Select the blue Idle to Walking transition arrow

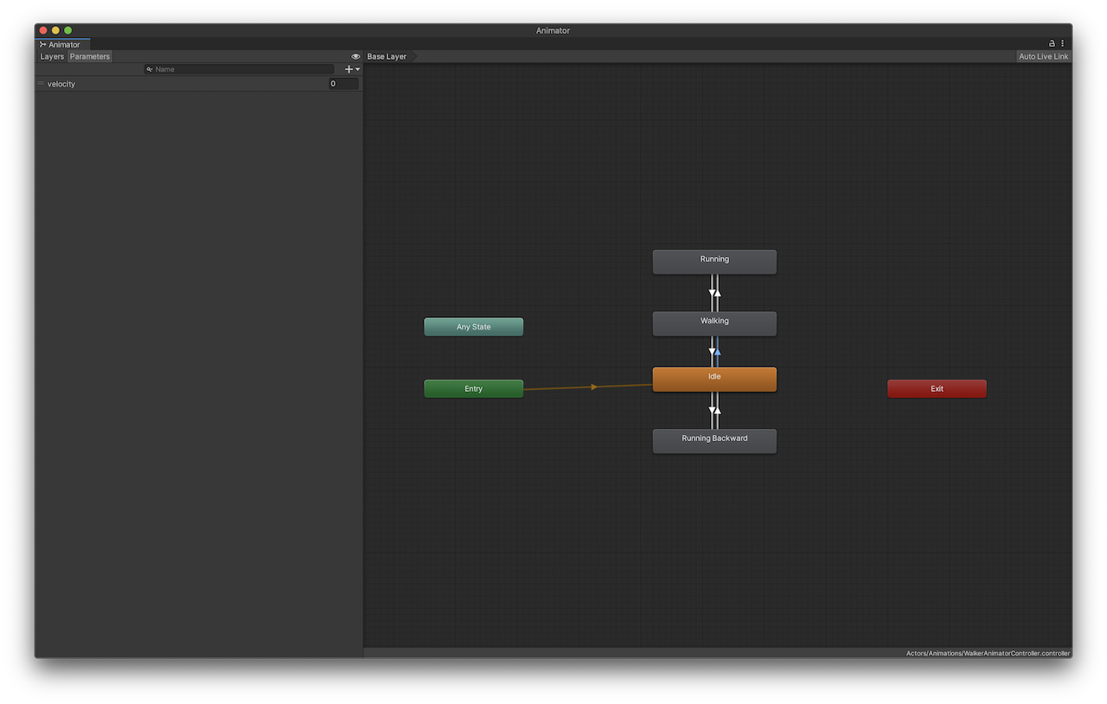[718, 351]
